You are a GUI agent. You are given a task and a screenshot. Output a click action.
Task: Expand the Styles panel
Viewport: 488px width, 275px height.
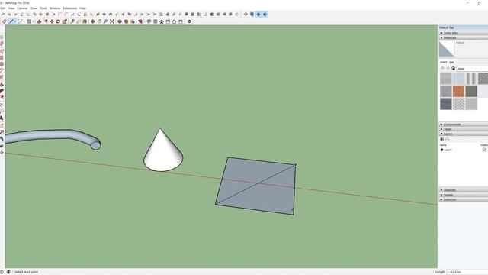[x=464, y=129]
